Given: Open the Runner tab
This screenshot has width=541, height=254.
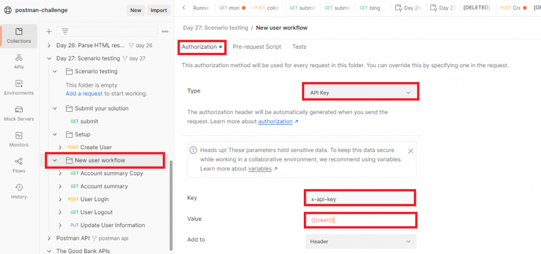Looking at the screenshot, I should coord(201,7).
